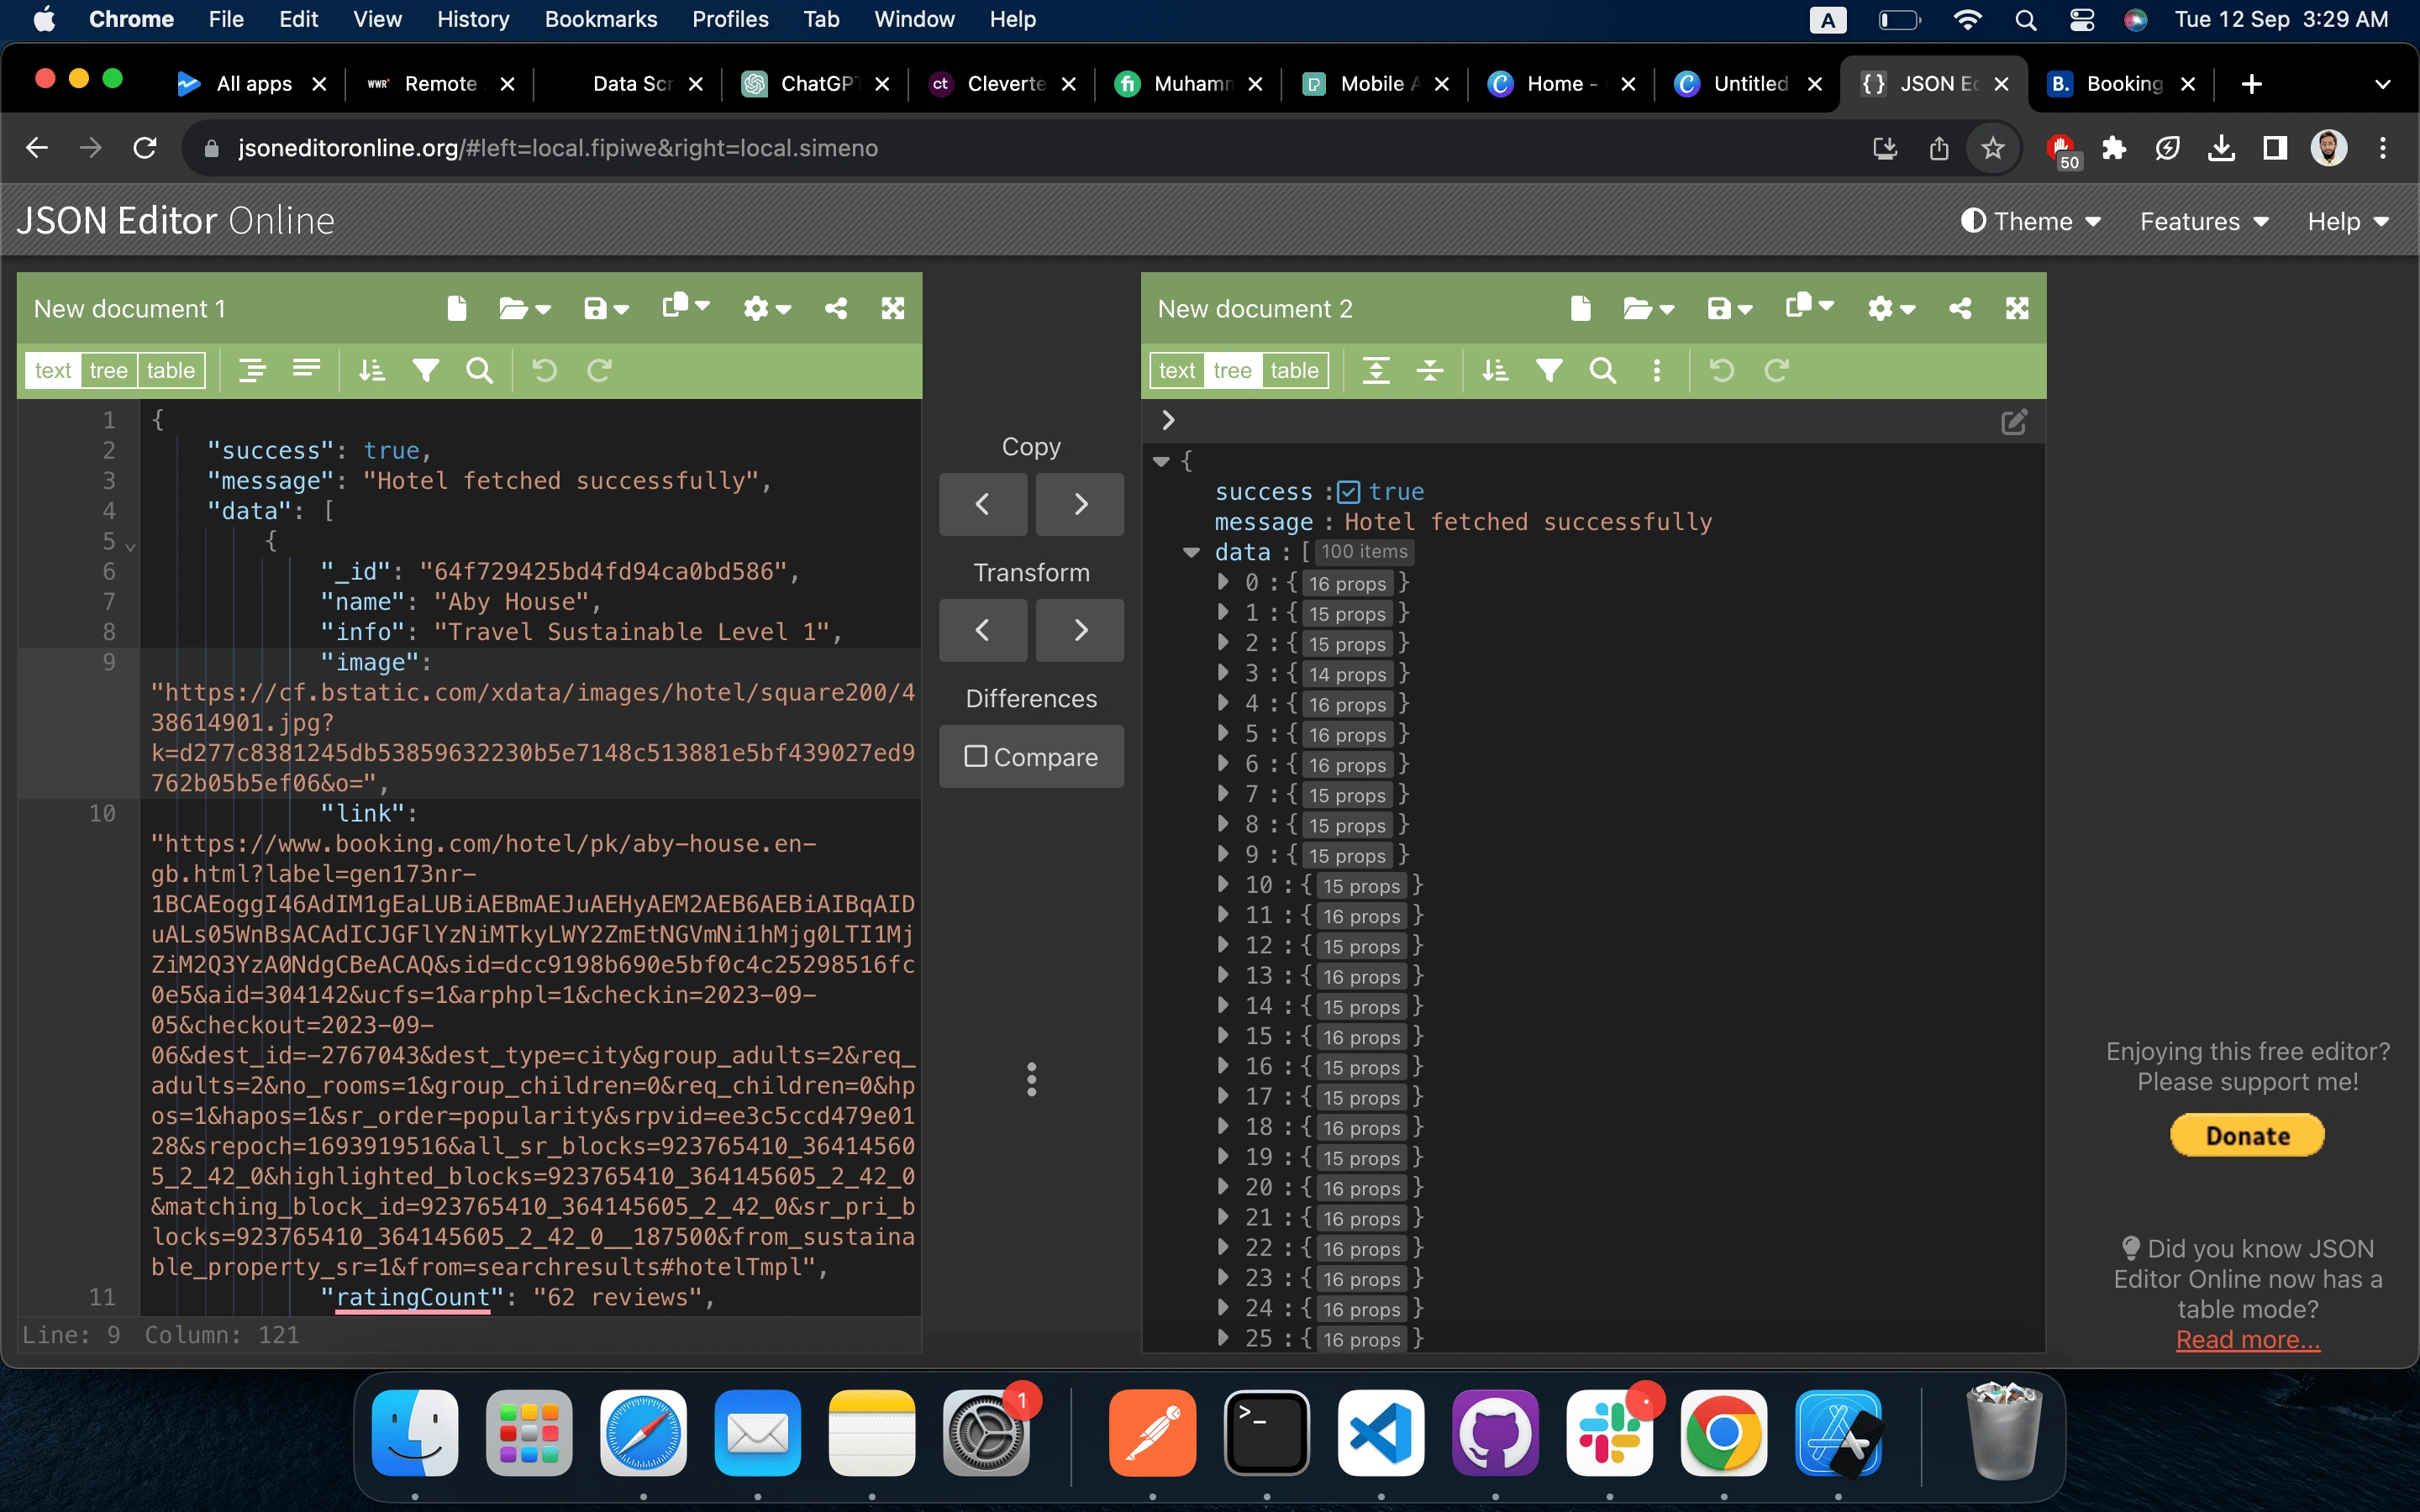This screenshot has height=1512, width=2420.
Task: Toggle success boolean true value
Action: pyautogui.click(x=1349, y=490)
